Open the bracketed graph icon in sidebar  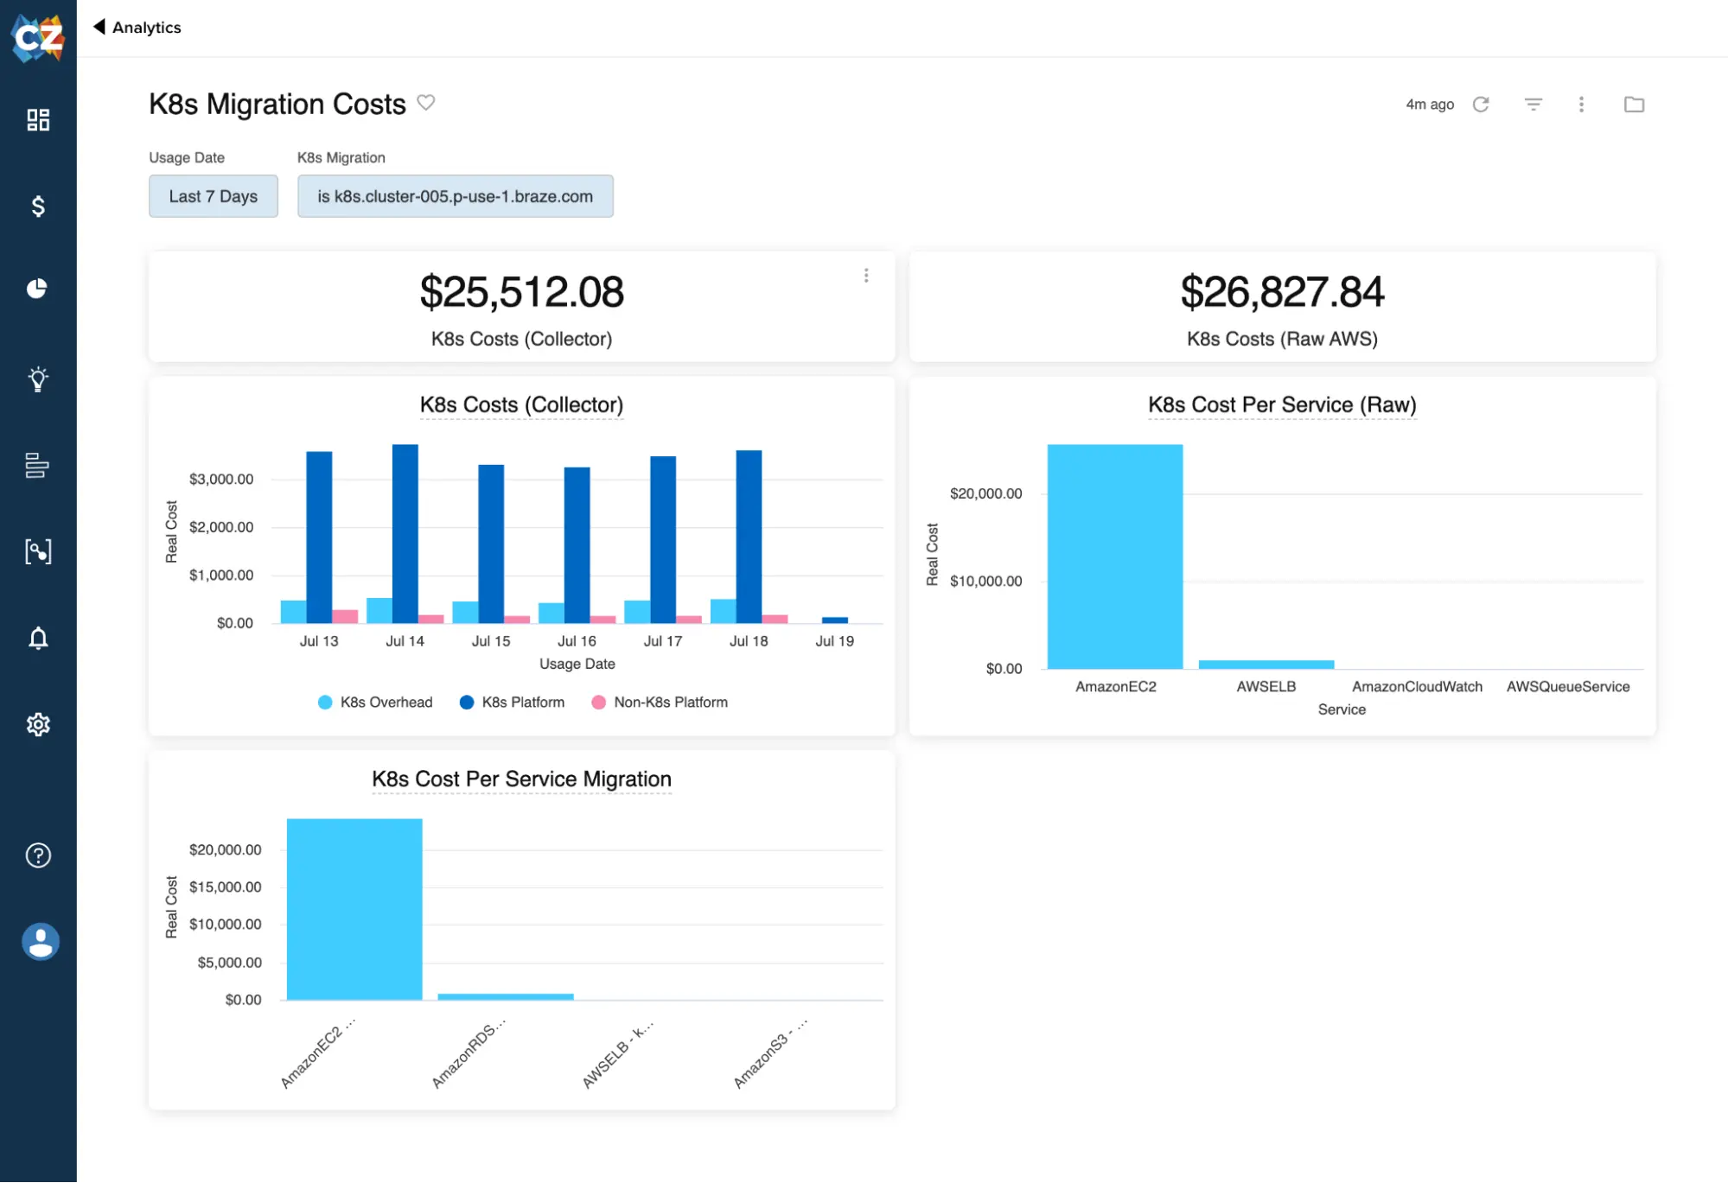tap(38, 551)
